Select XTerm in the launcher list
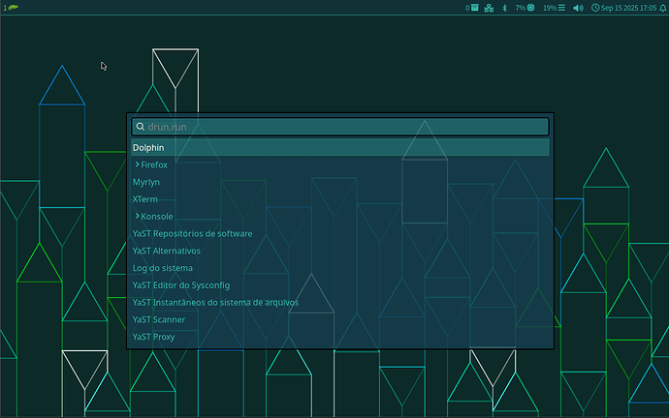This screenshot has width=669, height=418. pyautogui.click(x=144, y=199)
